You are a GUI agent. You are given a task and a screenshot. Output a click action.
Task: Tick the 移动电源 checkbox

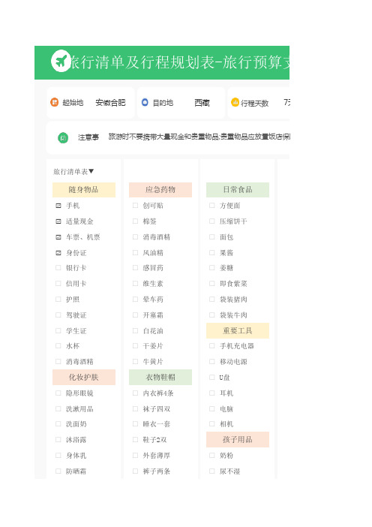click(x=211, y=362)
